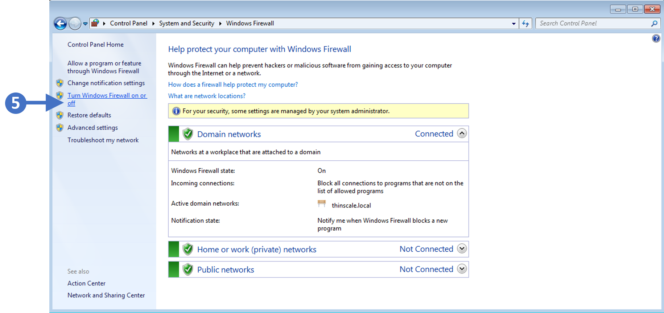Viewport: 664px width, 313px height.
Task: Click Control Panel in the breadcrumb
Action: pos(129,23)
